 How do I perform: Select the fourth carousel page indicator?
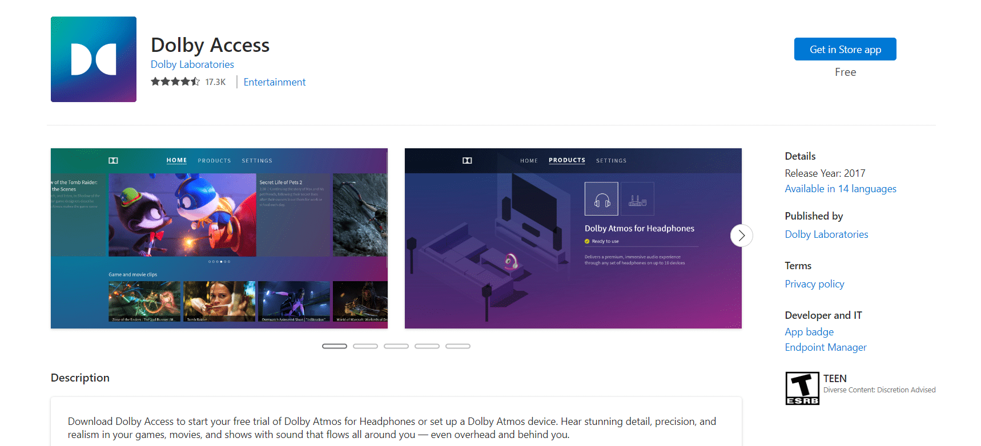tap(427, 346)
